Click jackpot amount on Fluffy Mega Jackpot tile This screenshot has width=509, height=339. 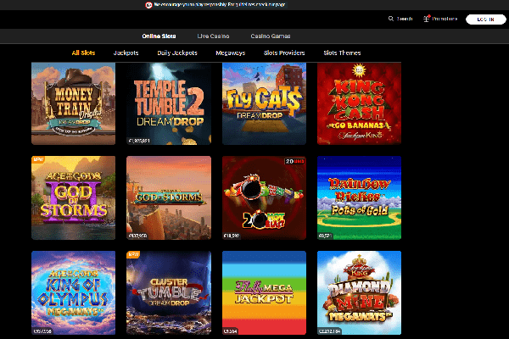tap(231, 331)
